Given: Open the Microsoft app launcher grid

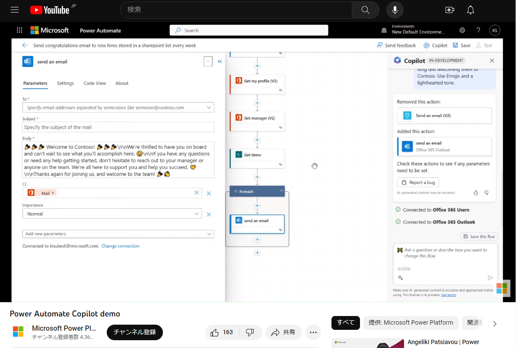Looking at the screenshot, I should (x=19, y=30).
